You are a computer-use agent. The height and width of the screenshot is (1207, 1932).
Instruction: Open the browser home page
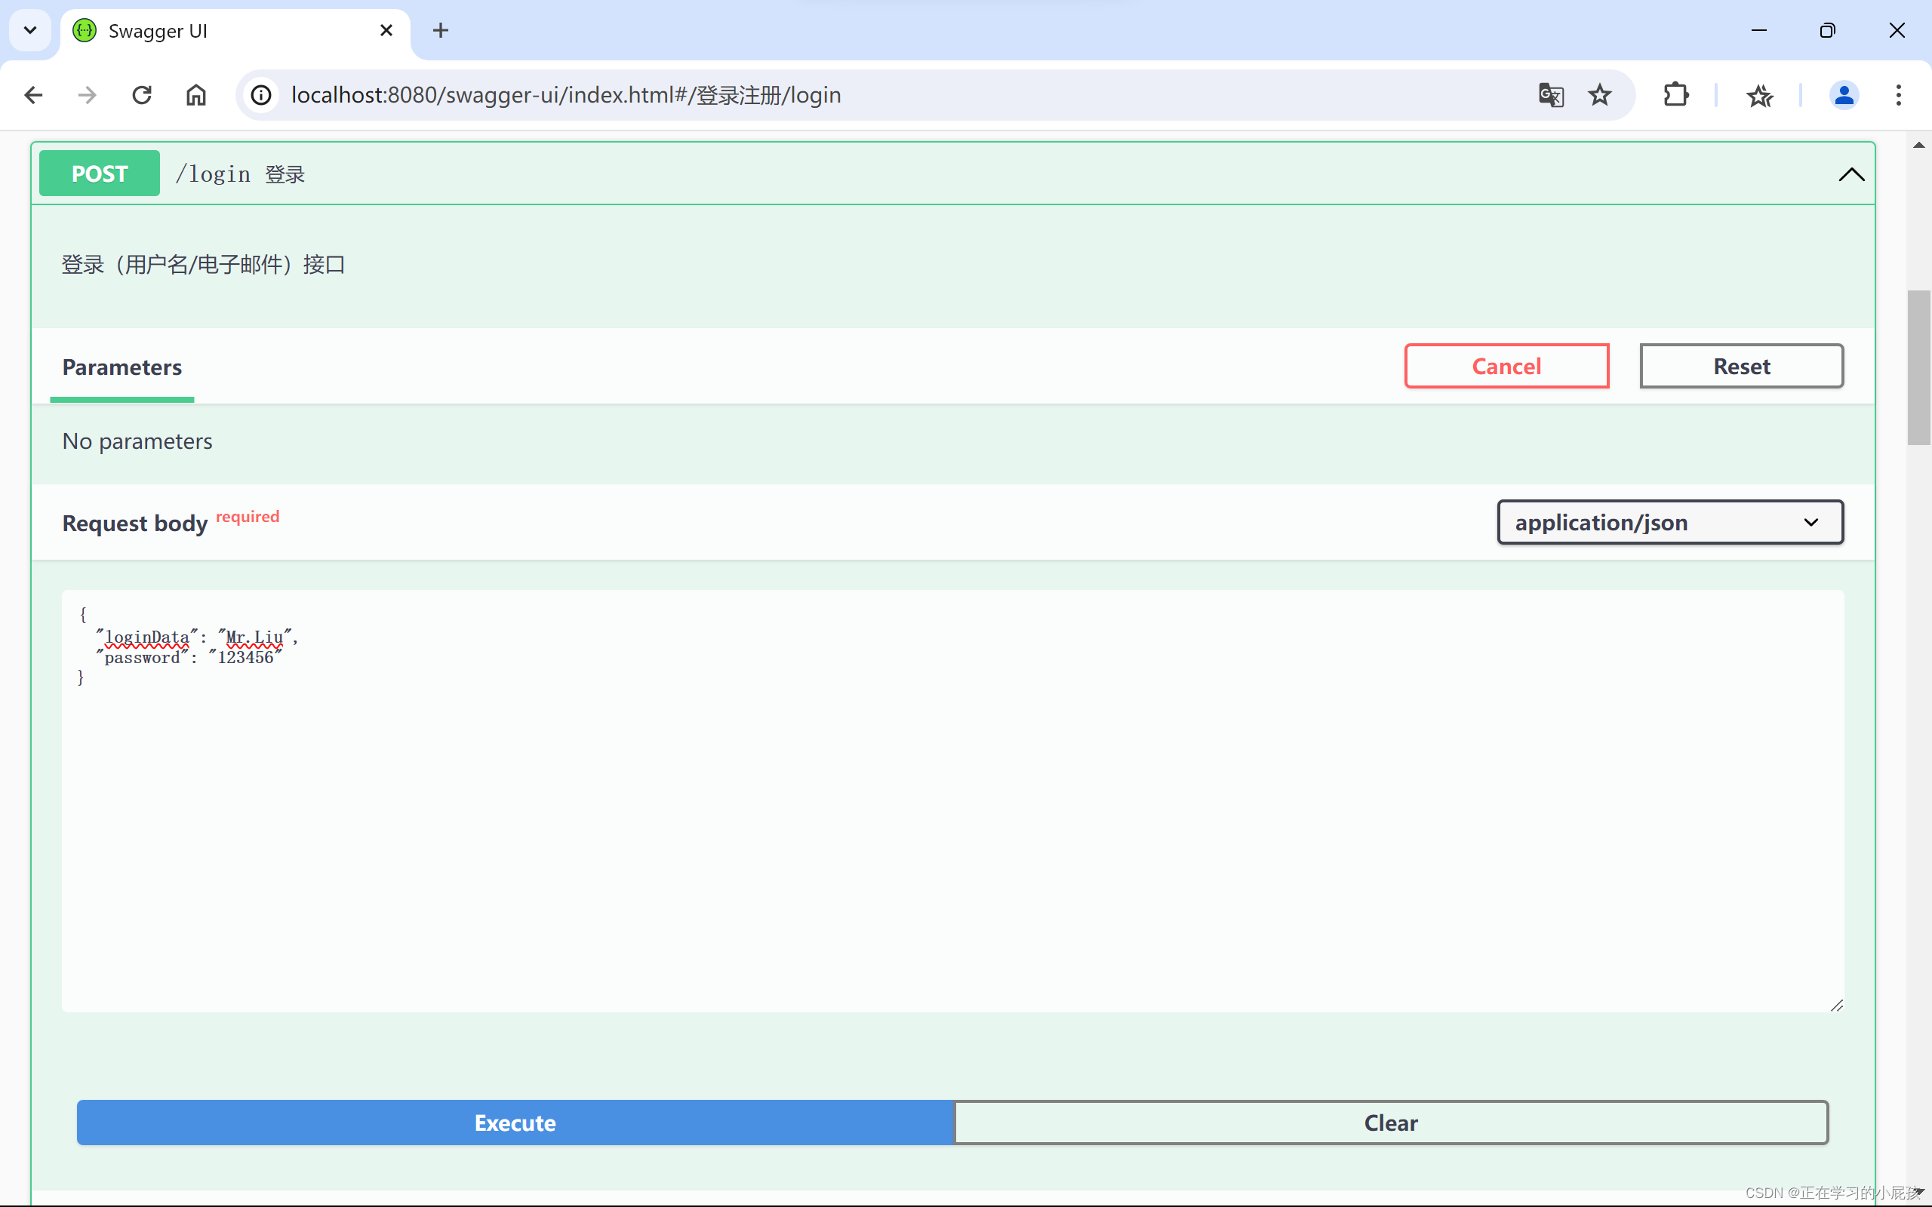(195, 95)
